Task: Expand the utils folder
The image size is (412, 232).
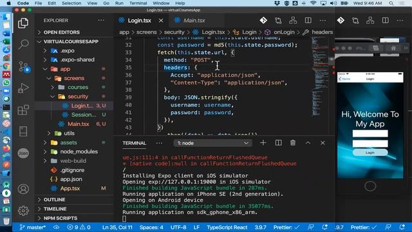Action: pos(69,133)
